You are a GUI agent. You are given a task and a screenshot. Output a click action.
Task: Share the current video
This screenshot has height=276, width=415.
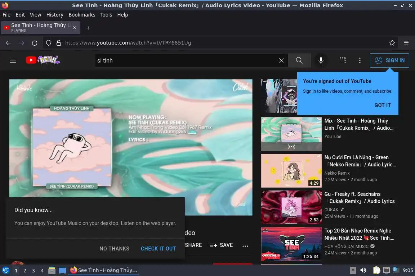click(193, 245)
